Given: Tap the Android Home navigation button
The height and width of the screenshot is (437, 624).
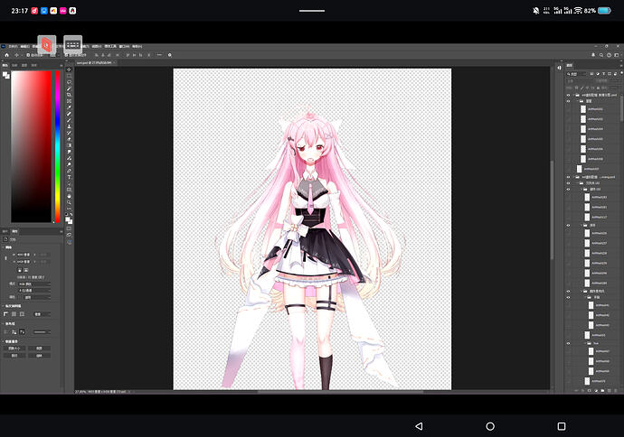Looking at the screenshot, I should 490,426.
